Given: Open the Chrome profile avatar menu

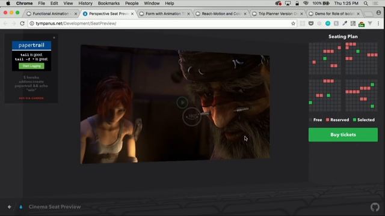Looking at the screenshot, I should pyautogui.click(x=379, y=13).
